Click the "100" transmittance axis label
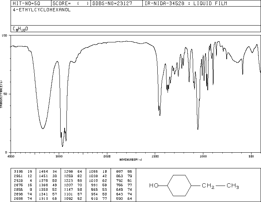The width and height of the screenshot is (261, 202). pyautogui.click(x=4, y=35)
